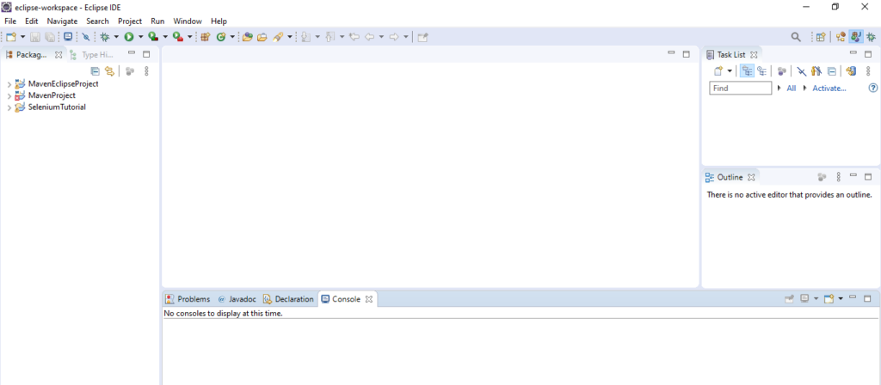Toggle Categorized presentation in Task List
Image resolution: width=881 pixels, height=385 pixels.
748,71
